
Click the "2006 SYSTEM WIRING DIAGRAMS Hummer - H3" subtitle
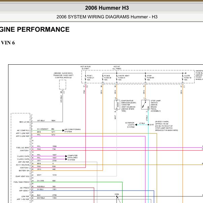107,17
